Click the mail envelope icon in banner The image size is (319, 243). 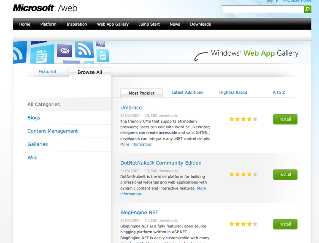click(x=65, y=51)
